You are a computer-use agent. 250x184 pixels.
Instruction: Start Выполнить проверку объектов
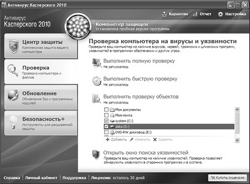coord(141,97)
